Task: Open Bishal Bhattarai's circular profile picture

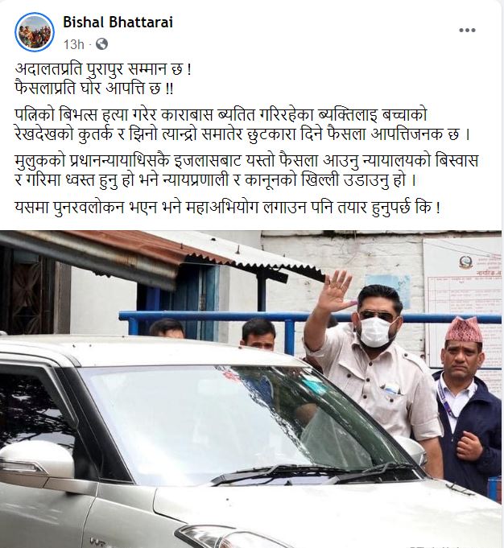Action: [35, 32]
